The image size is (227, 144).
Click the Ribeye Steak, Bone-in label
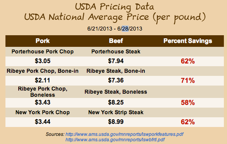click(116, 71)
